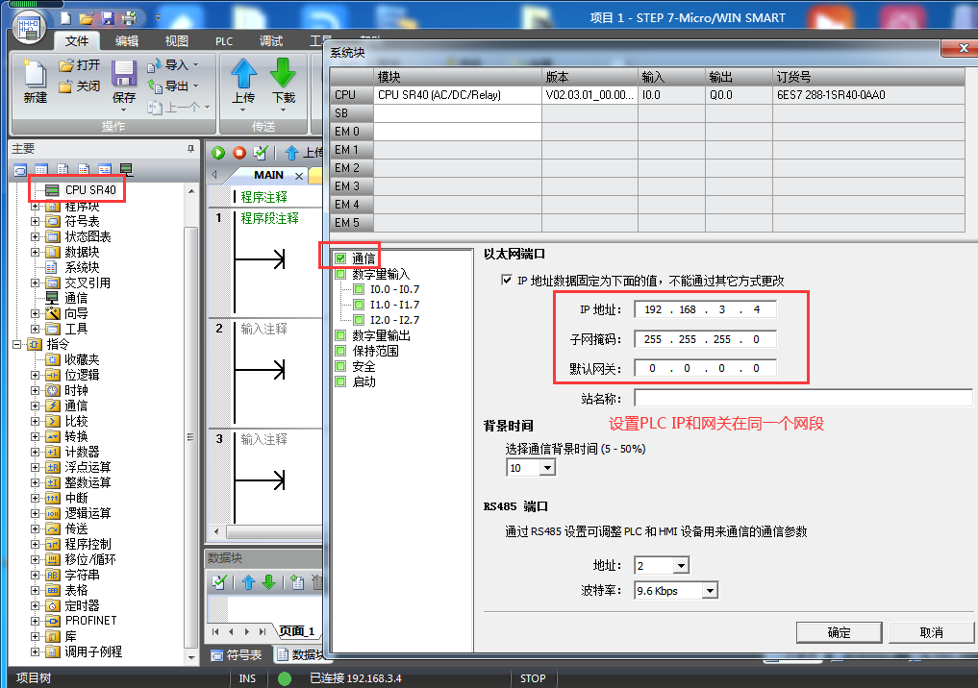
Task: Click the 导入 import button
Action: (173, 64)
